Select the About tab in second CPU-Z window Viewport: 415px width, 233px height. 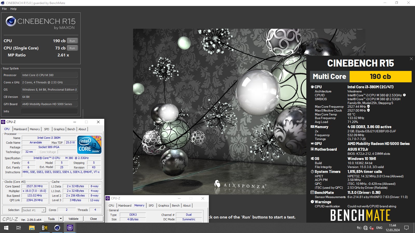point(187,206)
